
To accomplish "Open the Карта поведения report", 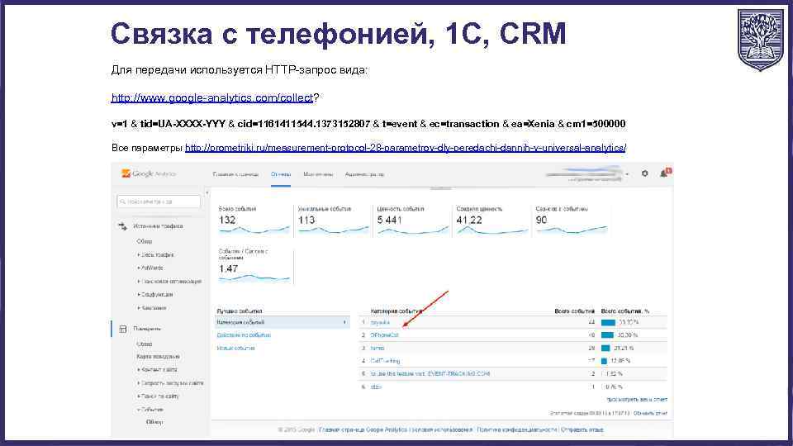I will [158, 357].
